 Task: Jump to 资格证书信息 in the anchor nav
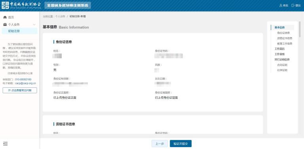(285, 38)
